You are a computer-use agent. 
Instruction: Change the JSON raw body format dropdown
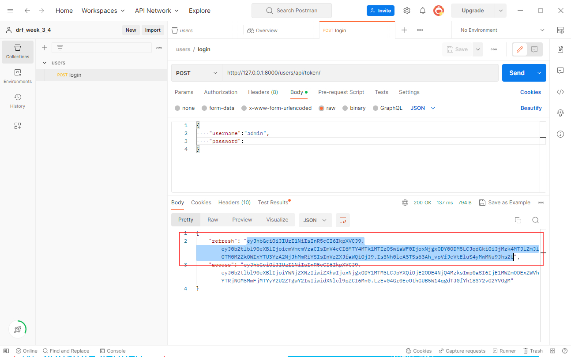point(423,108)
